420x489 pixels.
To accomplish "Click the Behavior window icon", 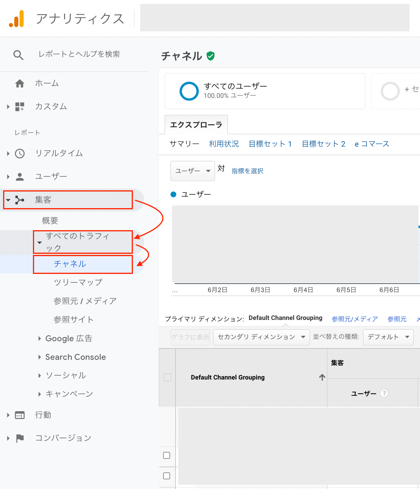I will click(x=20, y=415).
